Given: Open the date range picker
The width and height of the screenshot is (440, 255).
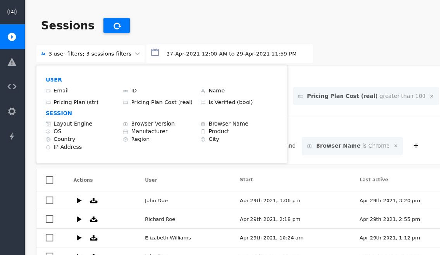Looking at the screenshot, I should (230, 54).
